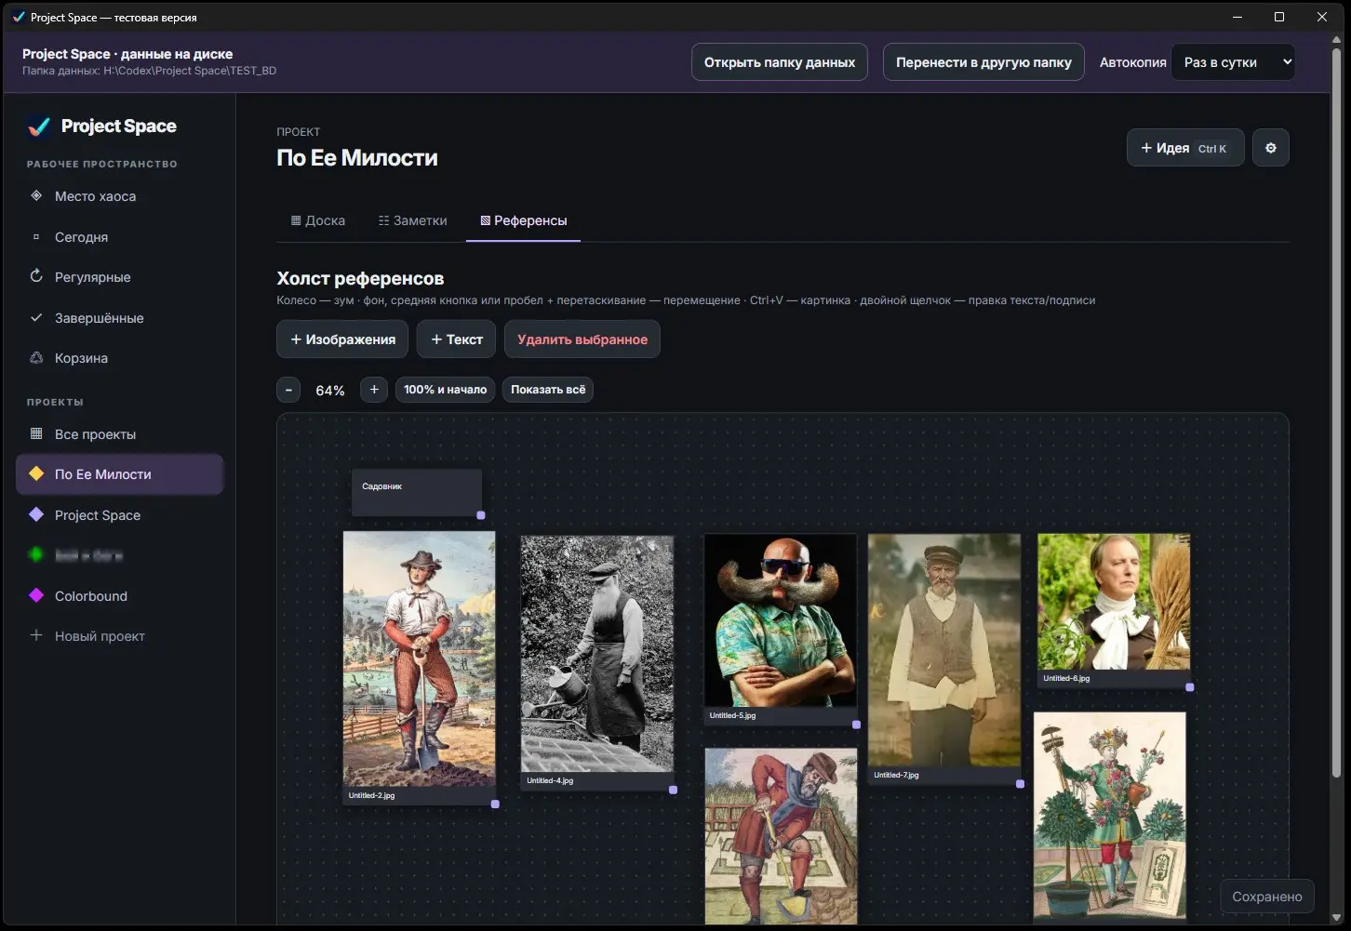Viewport: 1351px width, 931px height.
Task: Click the yellow diamond beside По Ее Милости
Action: (x=36, y=473)
